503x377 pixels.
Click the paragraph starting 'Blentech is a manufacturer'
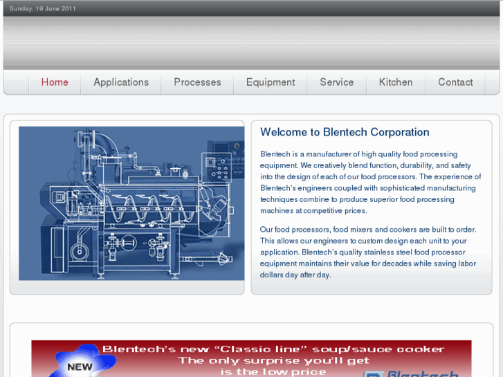click(x=371, y=182)
